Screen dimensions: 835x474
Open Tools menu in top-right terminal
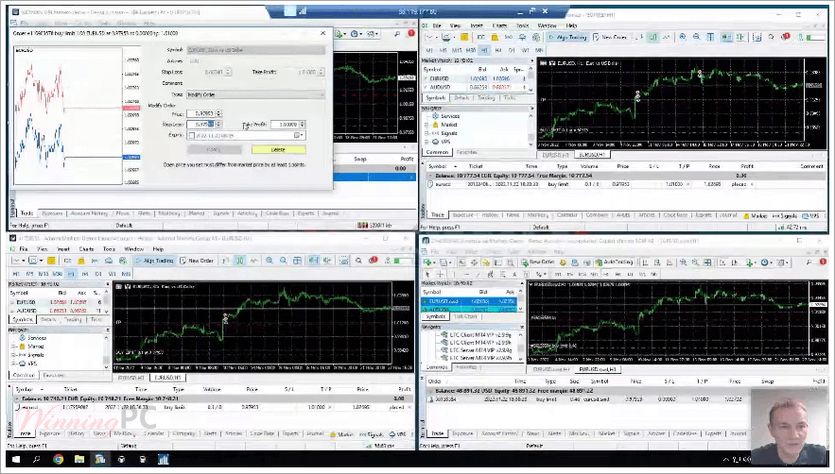pyautogui.click(x=522, y=25)
